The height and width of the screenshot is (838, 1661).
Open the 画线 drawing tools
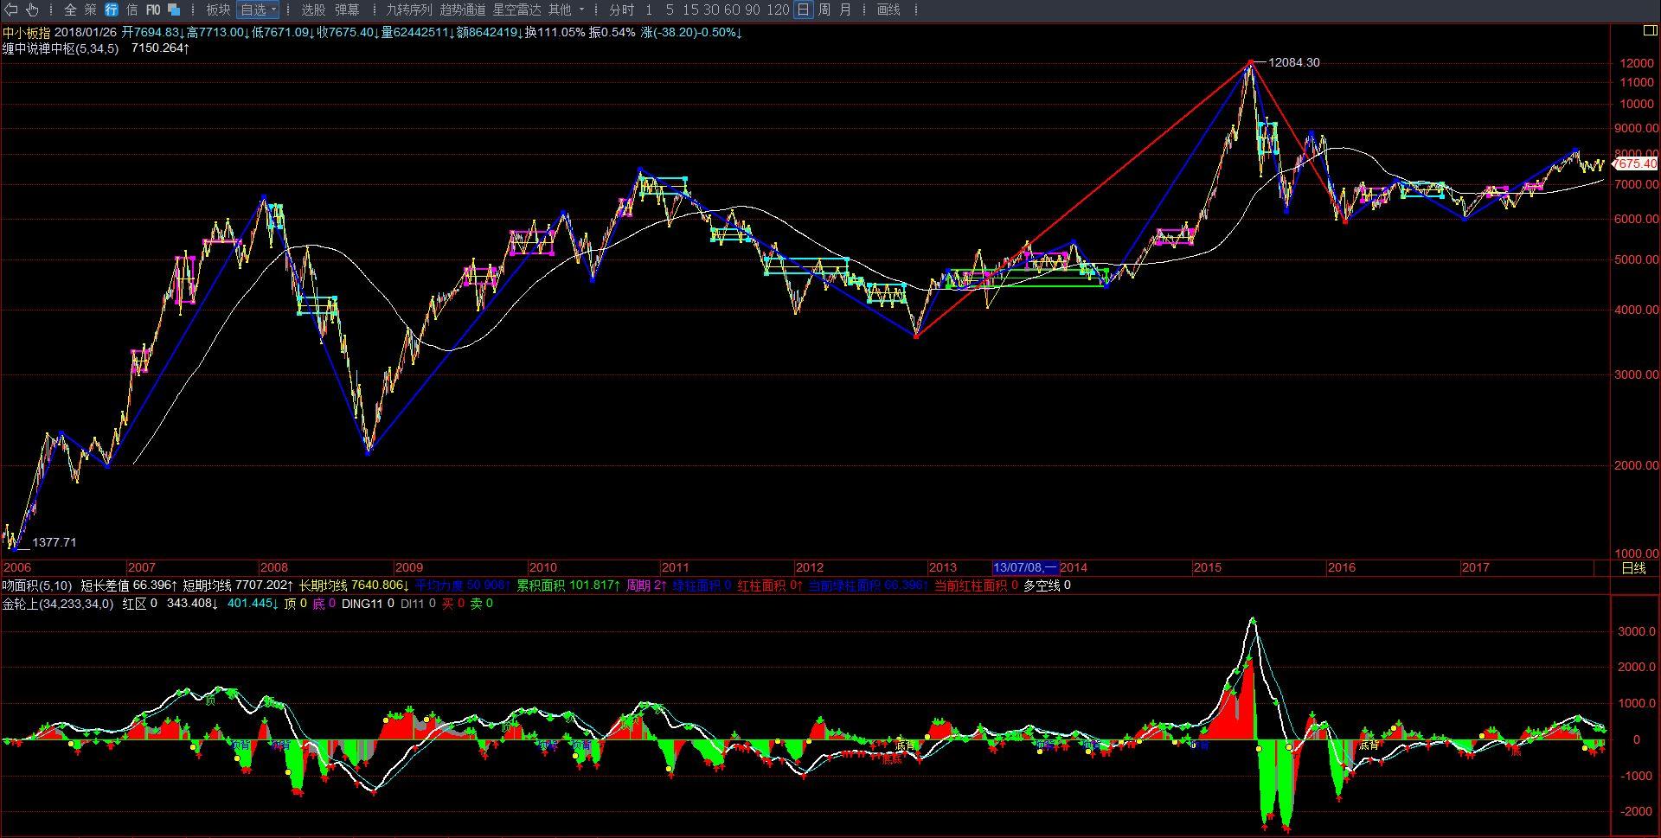(888, 10)
